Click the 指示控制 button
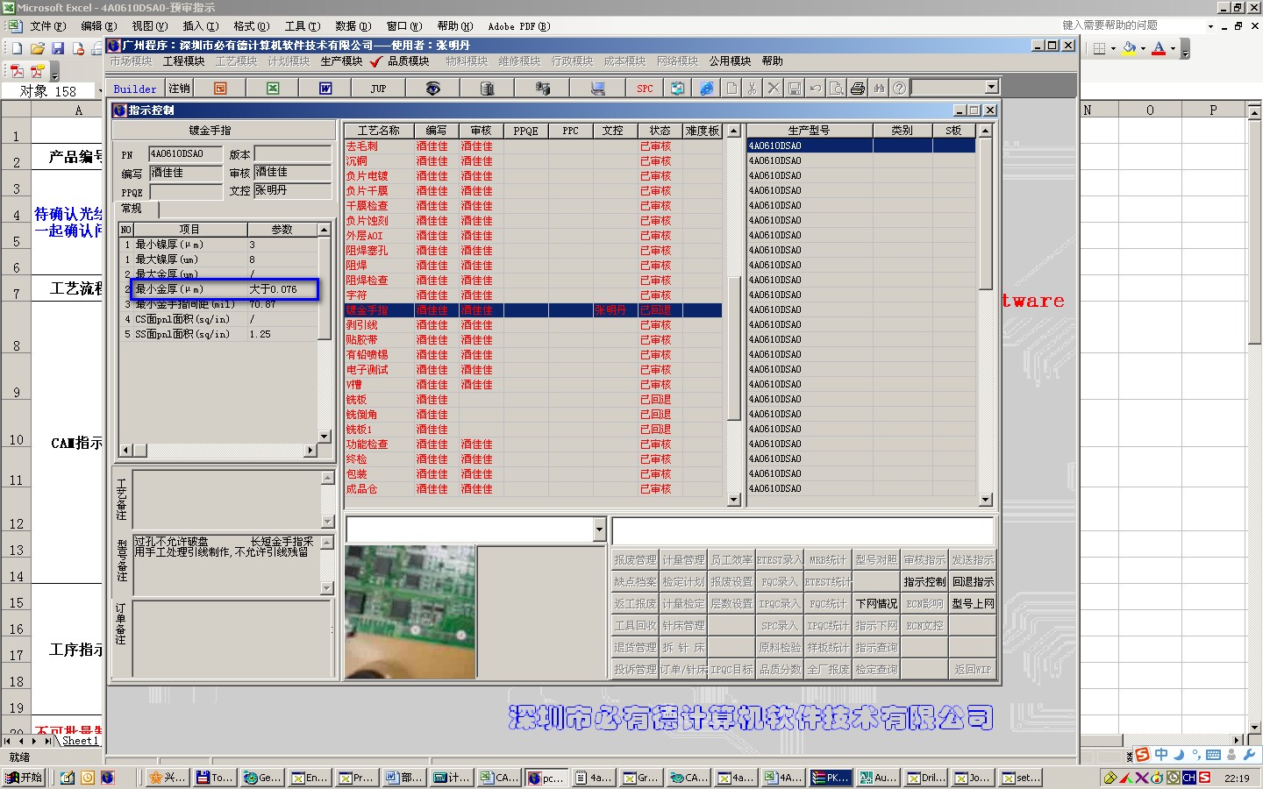 tap(924, 582)
